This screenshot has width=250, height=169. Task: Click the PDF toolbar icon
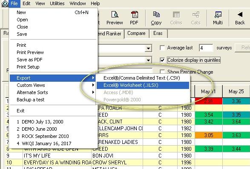pyautogui.click(x=135, y=14)
